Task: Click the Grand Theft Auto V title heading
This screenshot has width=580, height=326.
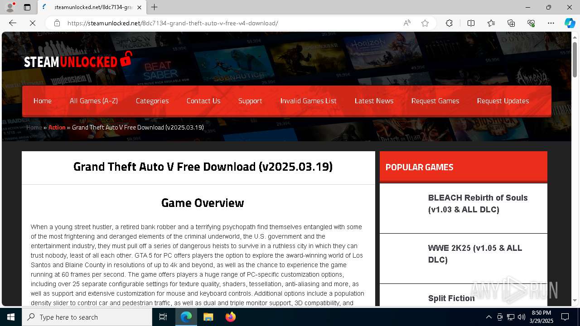Action: pyautogui.click(x=203, y=167)
